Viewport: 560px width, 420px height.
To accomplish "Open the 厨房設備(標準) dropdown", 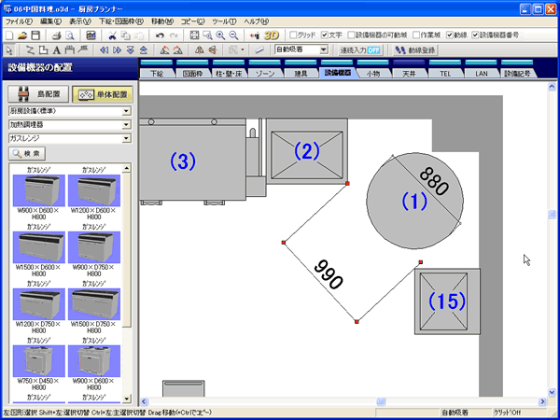I will 67,111.
